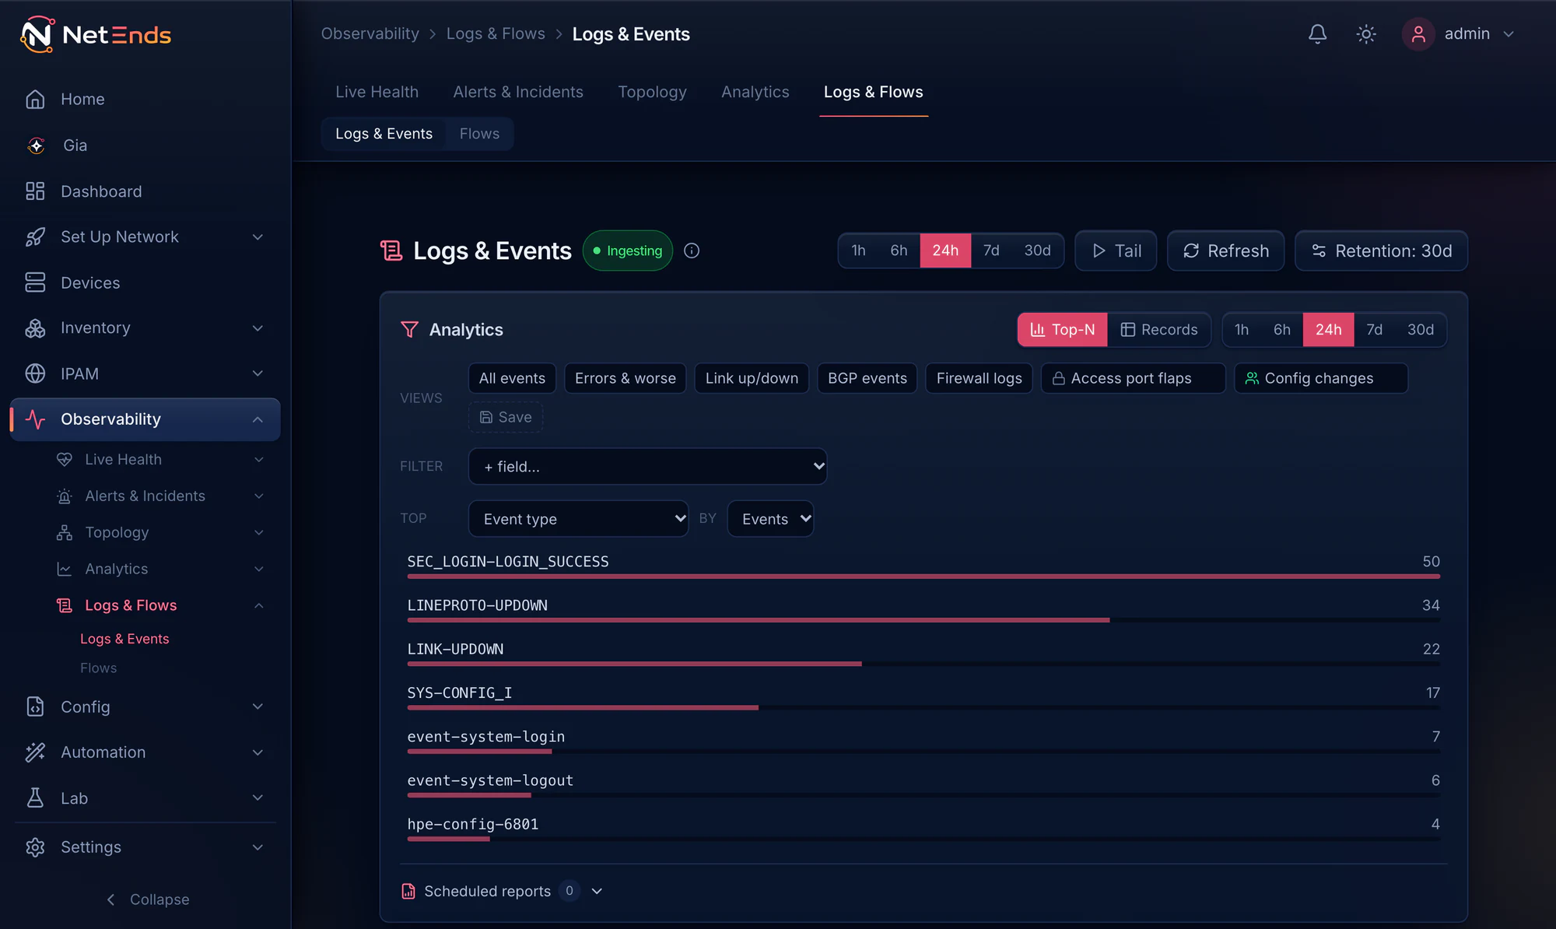1556x929 pixels.
Task: Click the Tail button
Action: [x=1116, y=251]
